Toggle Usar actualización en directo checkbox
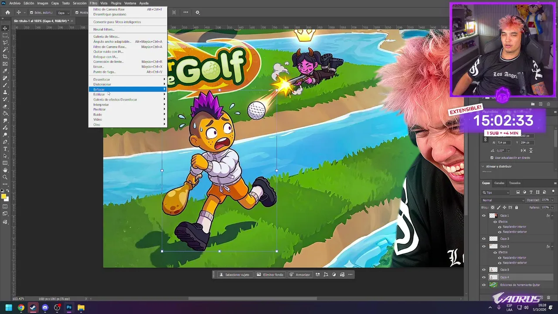Screen dimensions: 558x314 pos(492,158)
